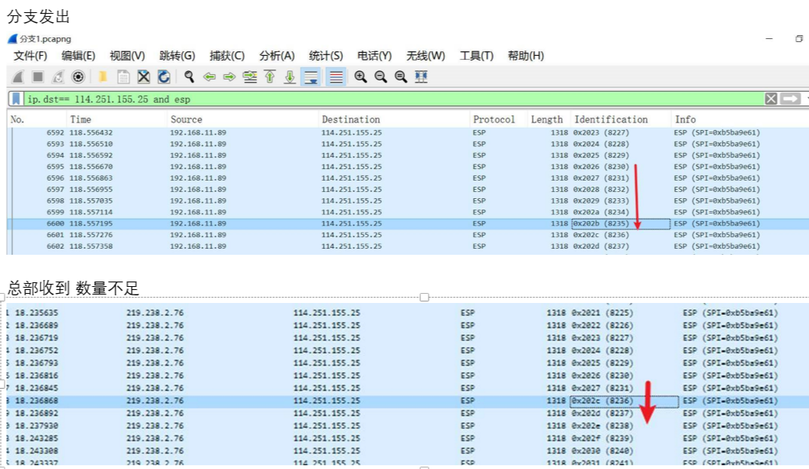Clear the display filter with the X button

coord(771,99)
